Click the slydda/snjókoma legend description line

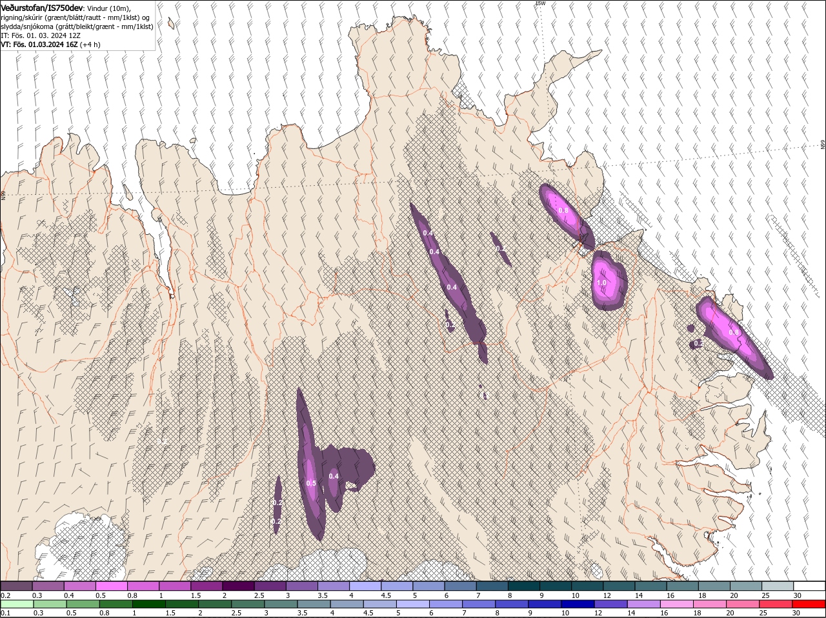point(77,26)
